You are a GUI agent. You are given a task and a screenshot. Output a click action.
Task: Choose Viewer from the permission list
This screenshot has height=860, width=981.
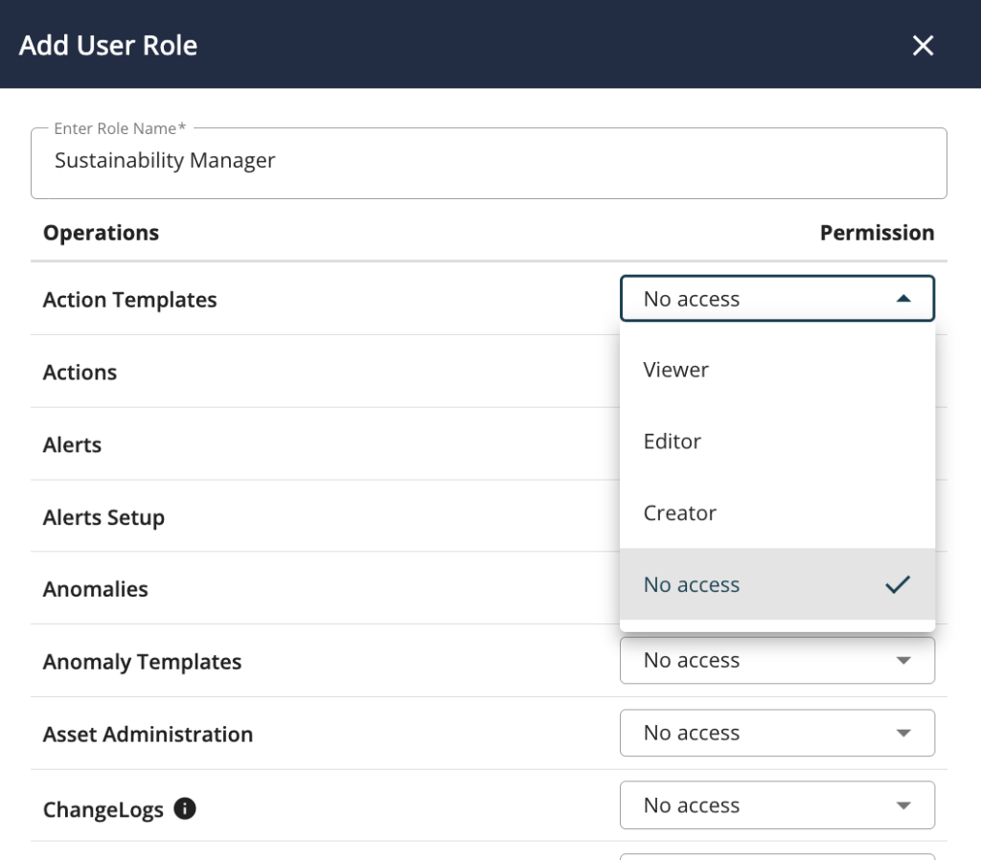(x=777, y=370)
